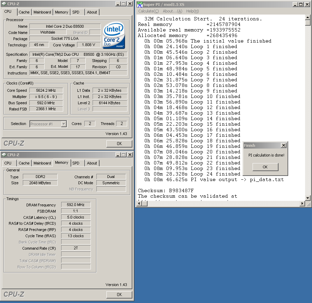The width and height of the screenshot is (312, 303).
Task: Click the memory Size value 2048 MBytes
Action: coord(40,183)
